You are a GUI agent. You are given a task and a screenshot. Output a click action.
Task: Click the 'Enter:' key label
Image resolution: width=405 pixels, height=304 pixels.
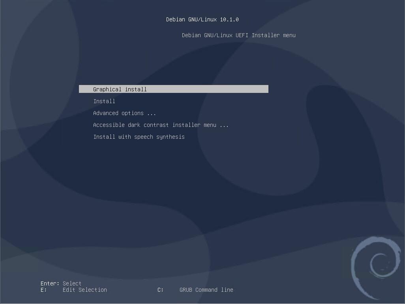point(50,283)
